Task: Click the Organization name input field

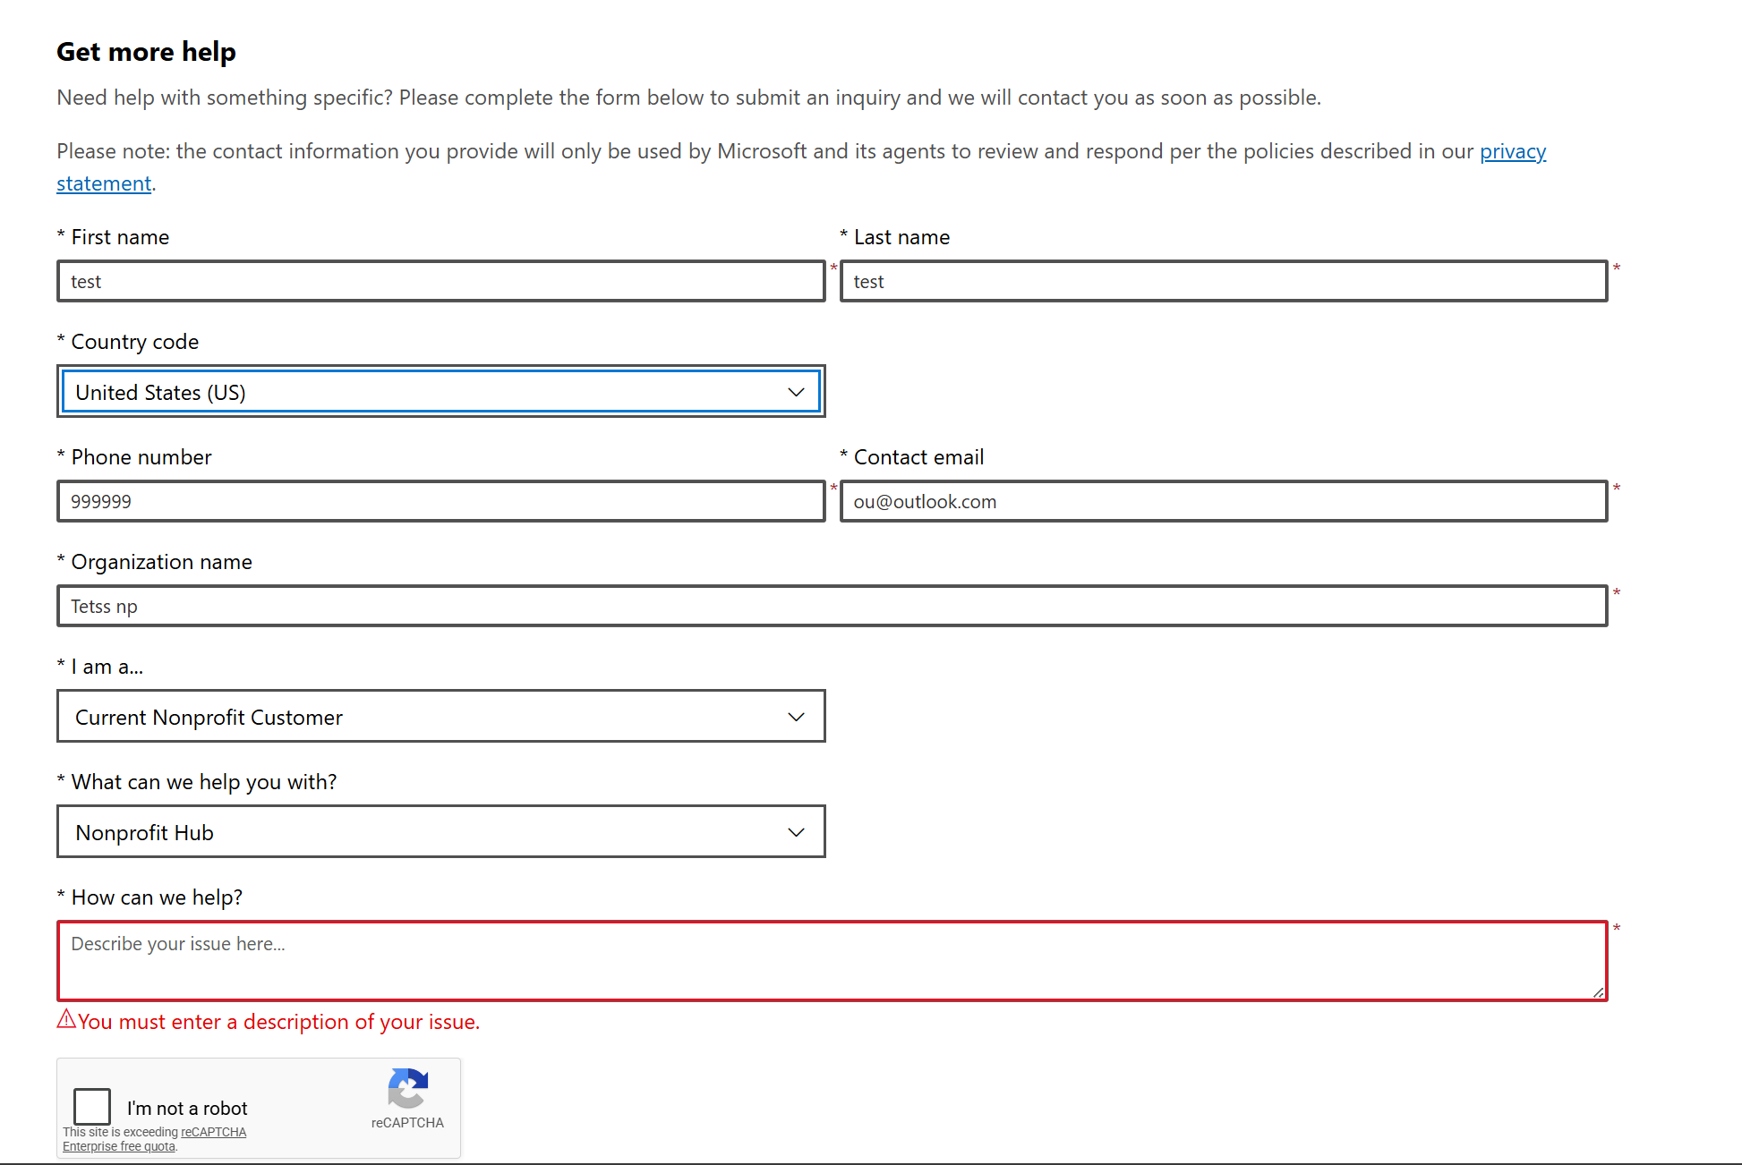Action: point(833,606)
